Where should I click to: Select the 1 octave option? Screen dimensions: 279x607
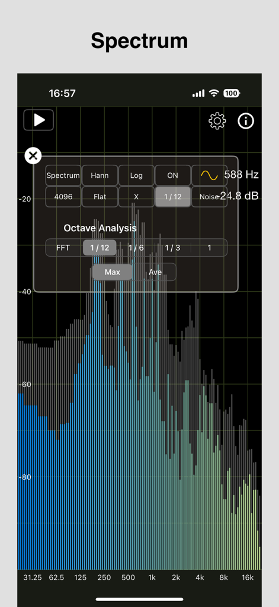click(209, 248)
